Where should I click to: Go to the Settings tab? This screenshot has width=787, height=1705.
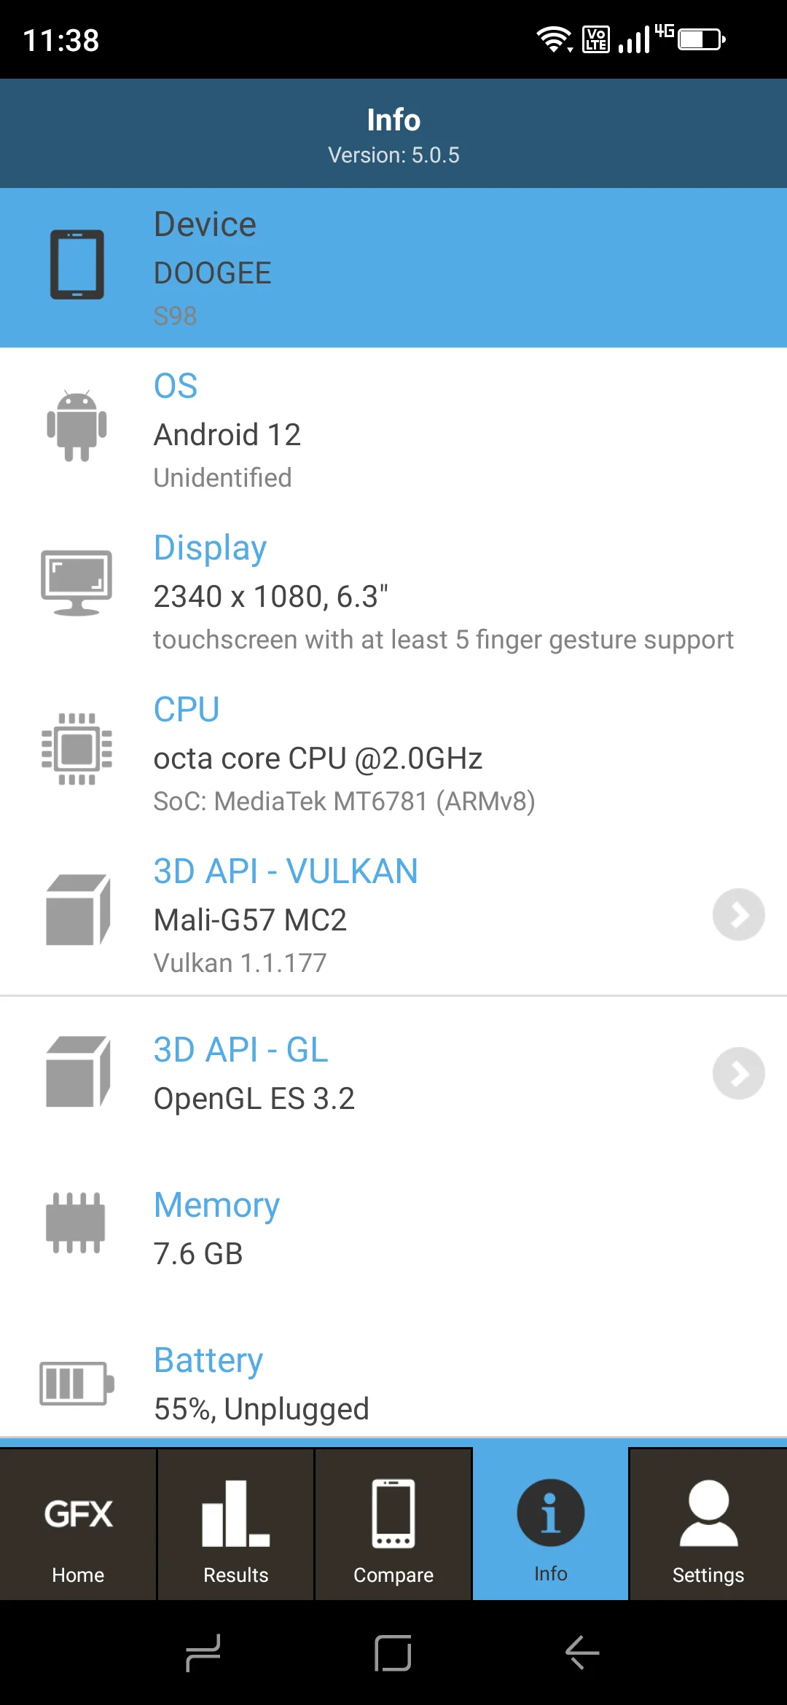(708, 1526)
